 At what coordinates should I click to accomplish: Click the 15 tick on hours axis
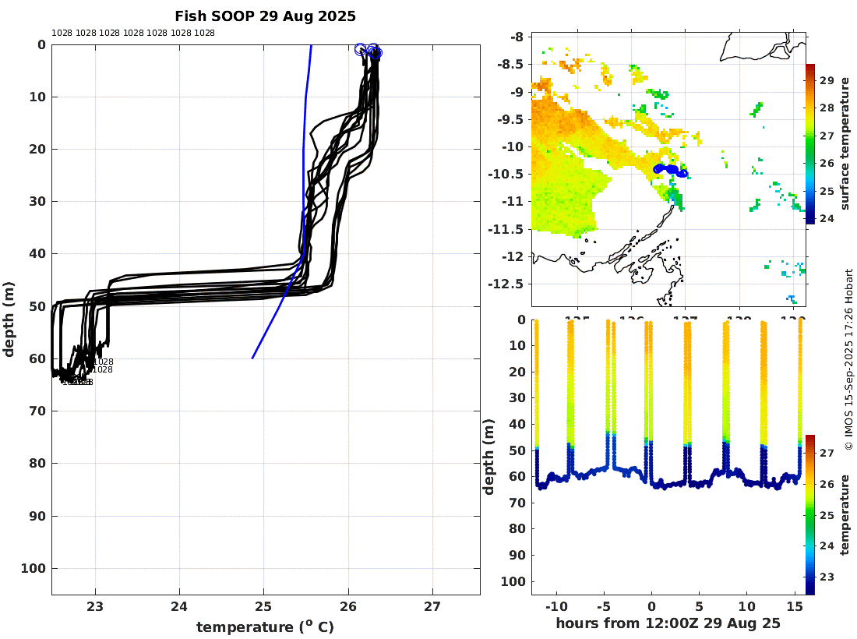pos(795,606)
